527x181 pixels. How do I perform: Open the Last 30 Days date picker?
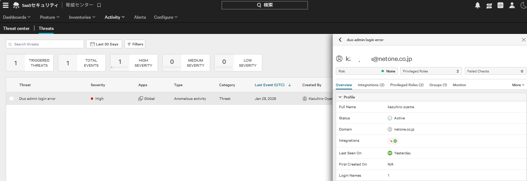104,44
